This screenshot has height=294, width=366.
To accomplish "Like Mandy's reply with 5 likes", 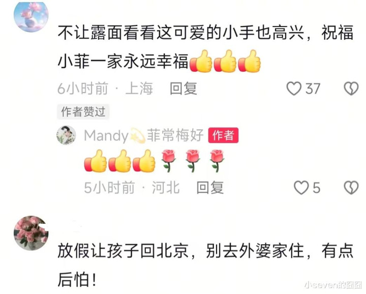I will pos(301,188).
